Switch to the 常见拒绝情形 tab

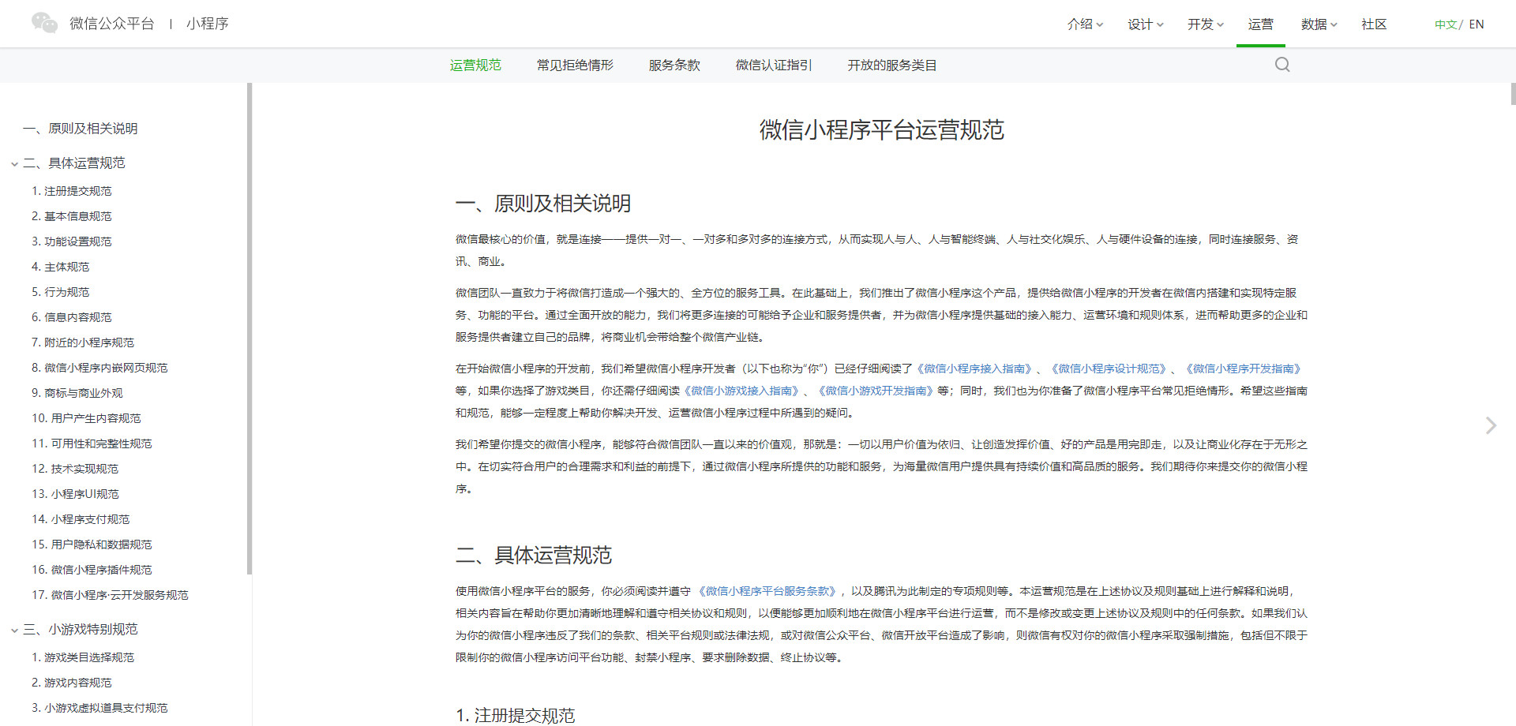[575, 65]
